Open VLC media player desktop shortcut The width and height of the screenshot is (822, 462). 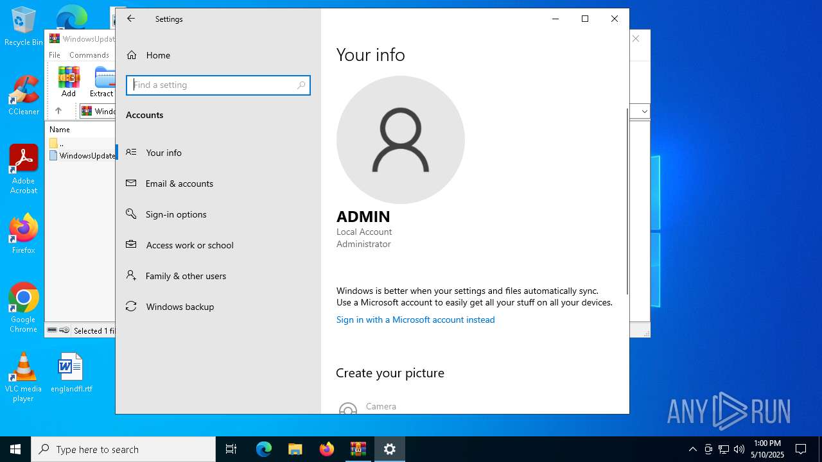pos(23,377)
